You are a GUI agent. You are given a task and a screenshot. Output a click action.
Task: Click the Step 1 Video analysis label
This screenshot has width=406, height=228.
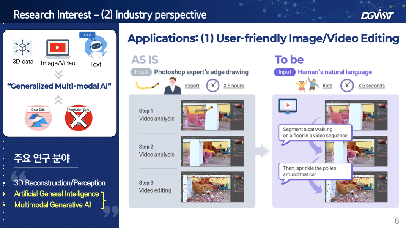(x=156, y=115)
